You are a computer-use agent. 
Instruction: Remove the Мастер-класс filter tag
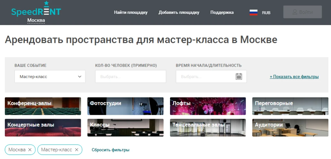click(77, 150)
